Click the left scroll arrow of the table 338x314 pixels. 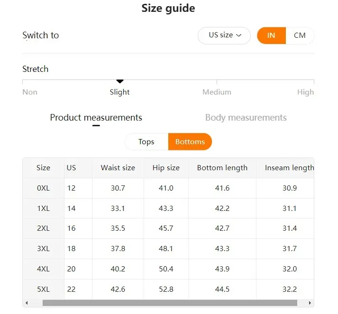[27, 303]
